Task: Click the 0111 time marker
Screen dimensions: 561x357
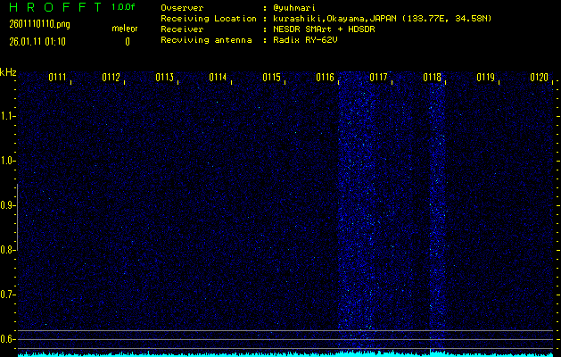Action: tap(58, 78)
